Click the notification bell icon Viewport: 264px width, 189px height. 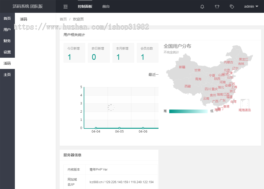tap(202, 6)
